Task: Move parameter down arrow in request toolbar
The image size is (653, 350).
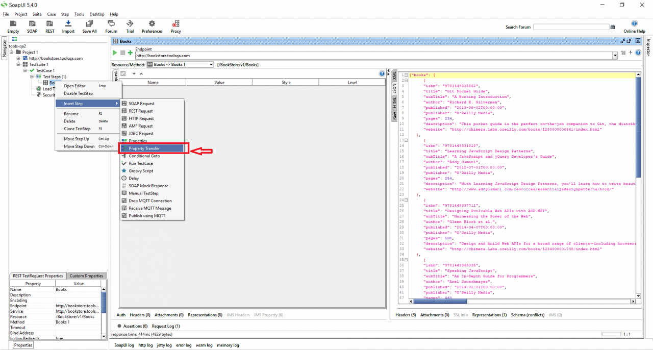Action: (x=134, y=73)
